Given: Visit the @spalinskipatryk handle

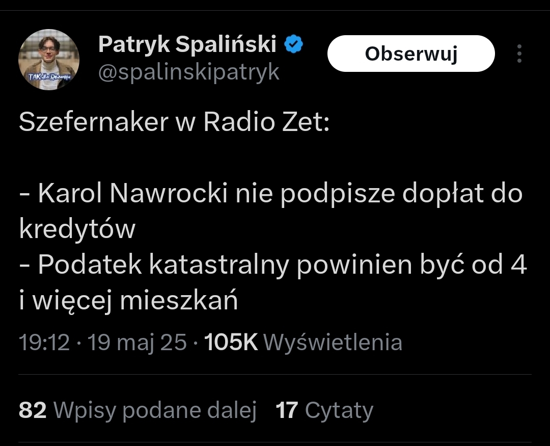Looking at the screenshot, I should coord(188,72).
